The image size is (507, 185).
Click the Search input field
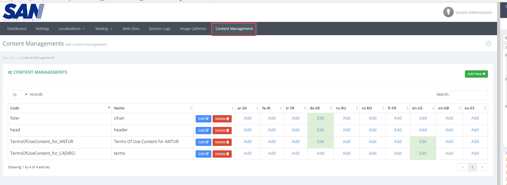469,95
